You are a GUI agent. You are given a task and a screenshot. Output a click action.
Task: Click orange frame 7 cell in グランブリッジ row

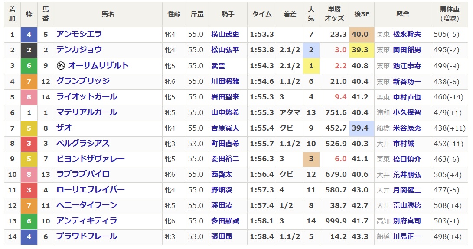coord(29,81)
